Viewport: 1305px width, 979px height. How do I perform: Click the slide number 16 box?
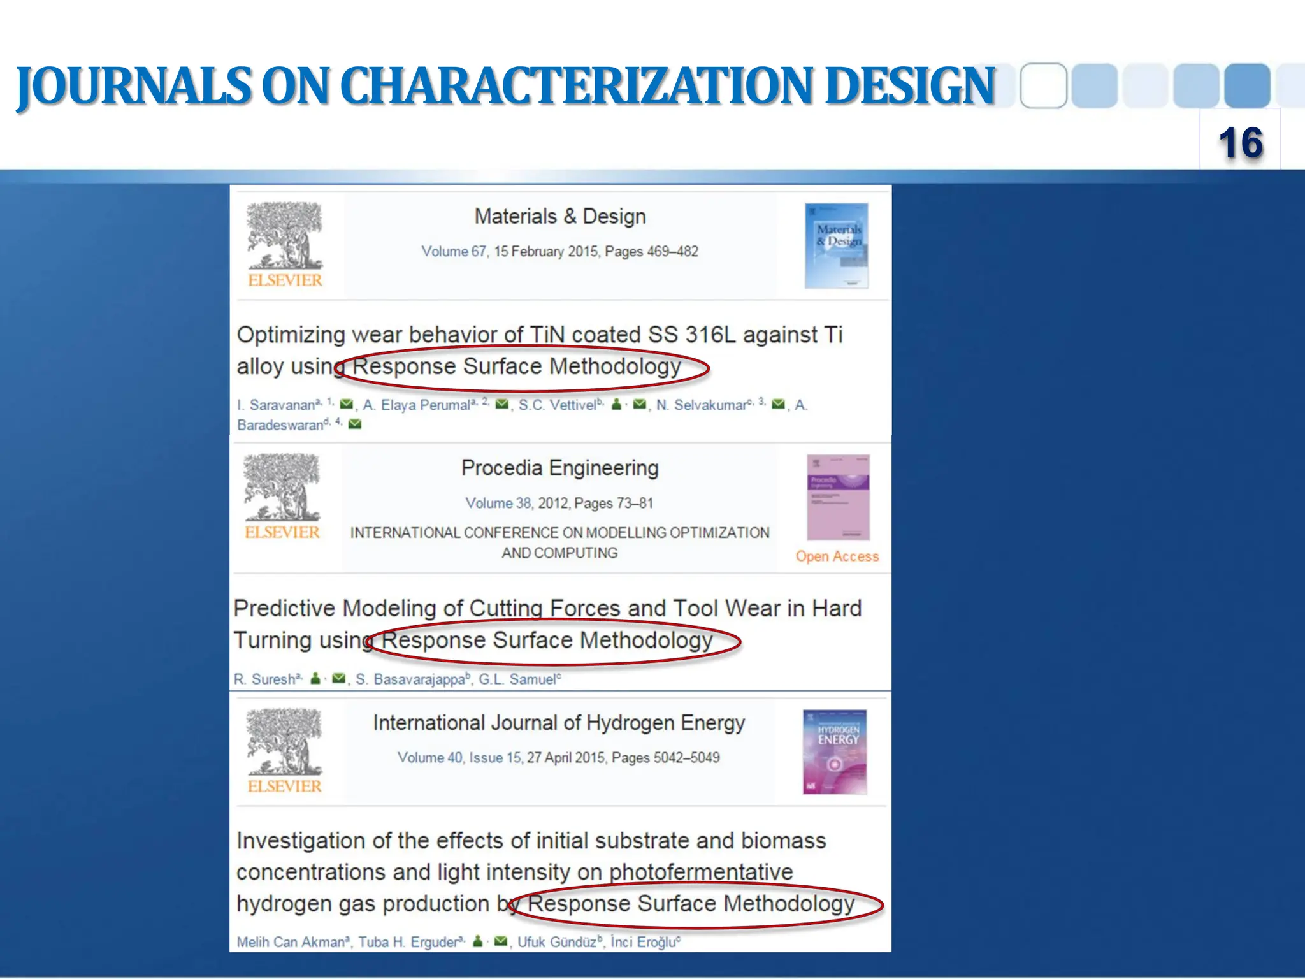pyautogui.click(x=1240, y=141)
